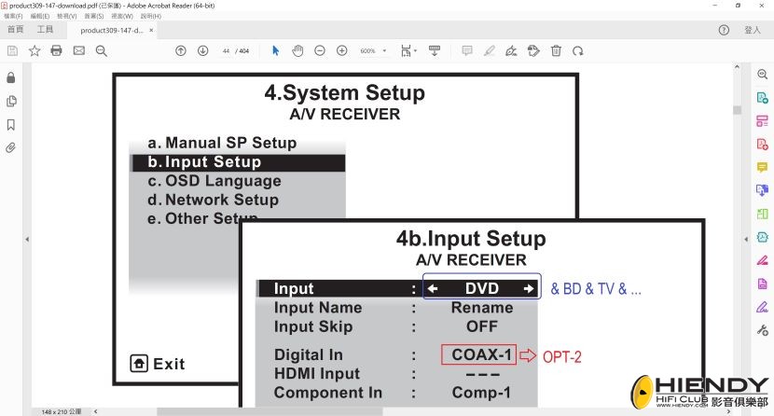Switch to the 工具 tab
The width and height of the screenshot is (774, 416).
[45, 30]
